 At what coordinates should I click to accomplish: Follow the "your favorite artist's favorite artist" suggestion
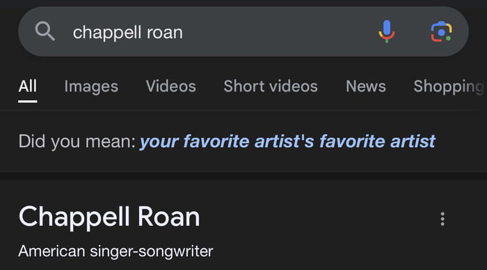point(287,142)
